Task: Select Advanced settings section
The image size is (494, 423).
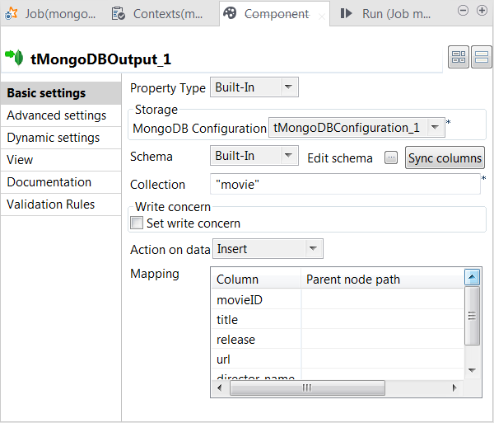Action: [57, 115]
